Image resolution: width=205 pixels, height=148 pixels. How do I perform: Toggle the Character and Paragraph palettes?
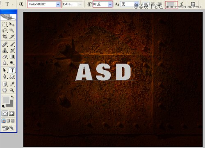click(193, 4)
